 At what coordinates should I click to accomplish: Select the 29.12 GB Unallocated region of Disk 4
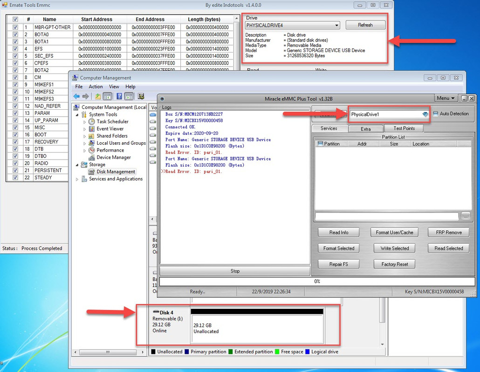tap(257, 328)
